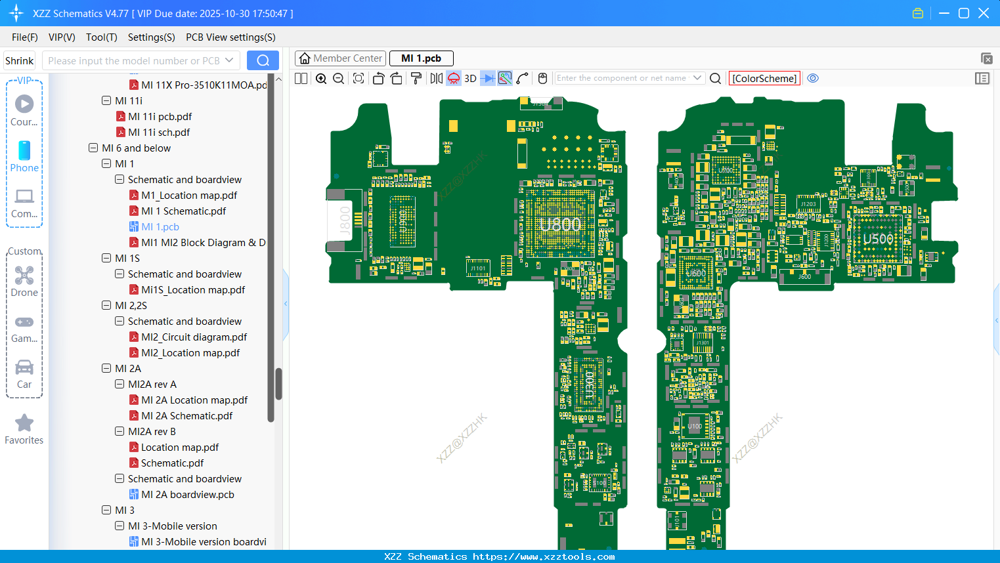Collapse the MI 2A rev A node
Screen dimensions: 1000x563
click(120, 385)
